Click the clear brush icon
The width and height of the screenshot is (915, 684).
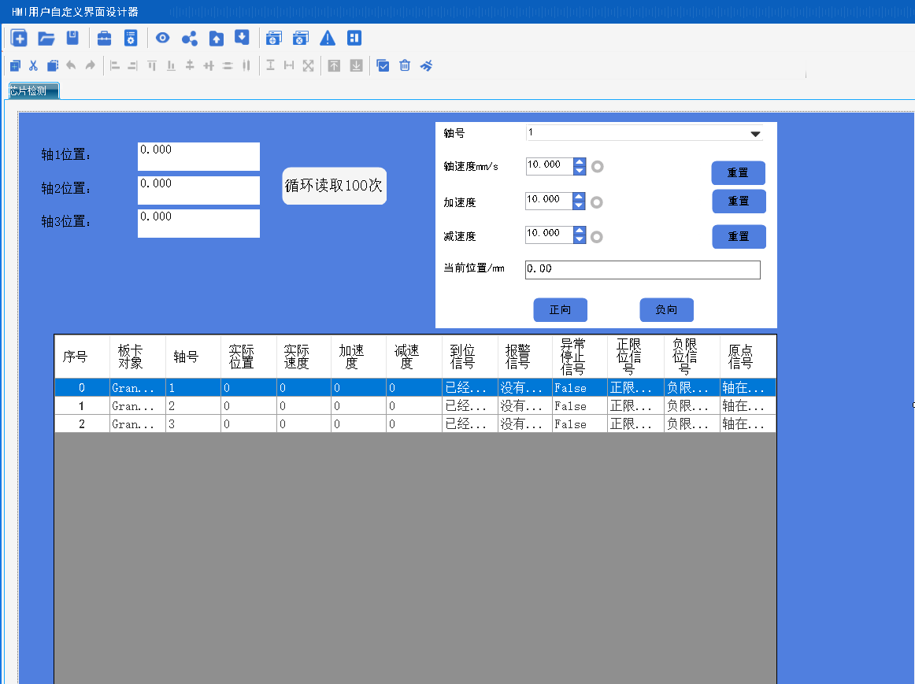click(x=427, y=65)
